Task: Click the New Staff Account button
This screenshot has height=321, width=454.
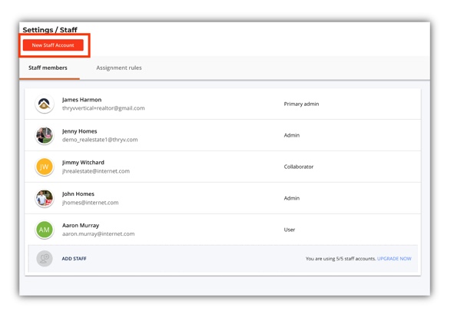Action: pyautogui.click(x=53, y=45)
